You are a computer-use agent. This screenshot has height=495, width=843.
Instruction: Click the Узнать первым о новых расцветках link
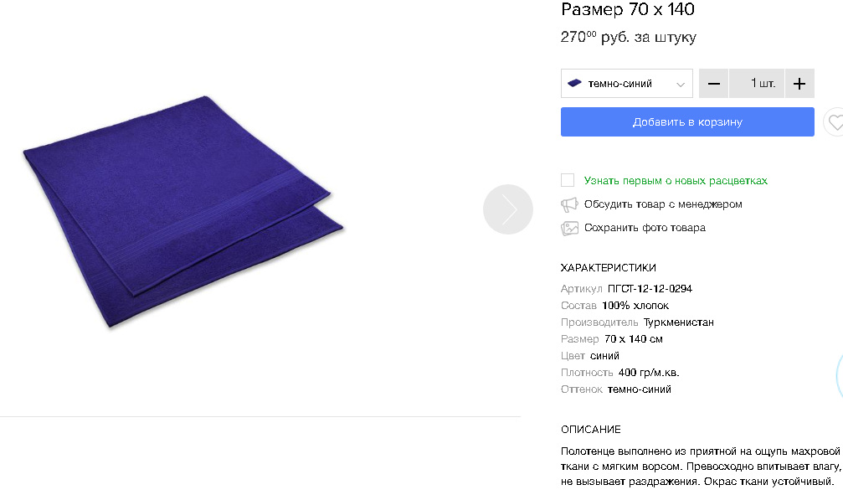pyautogui.click(x=676, y=181)
